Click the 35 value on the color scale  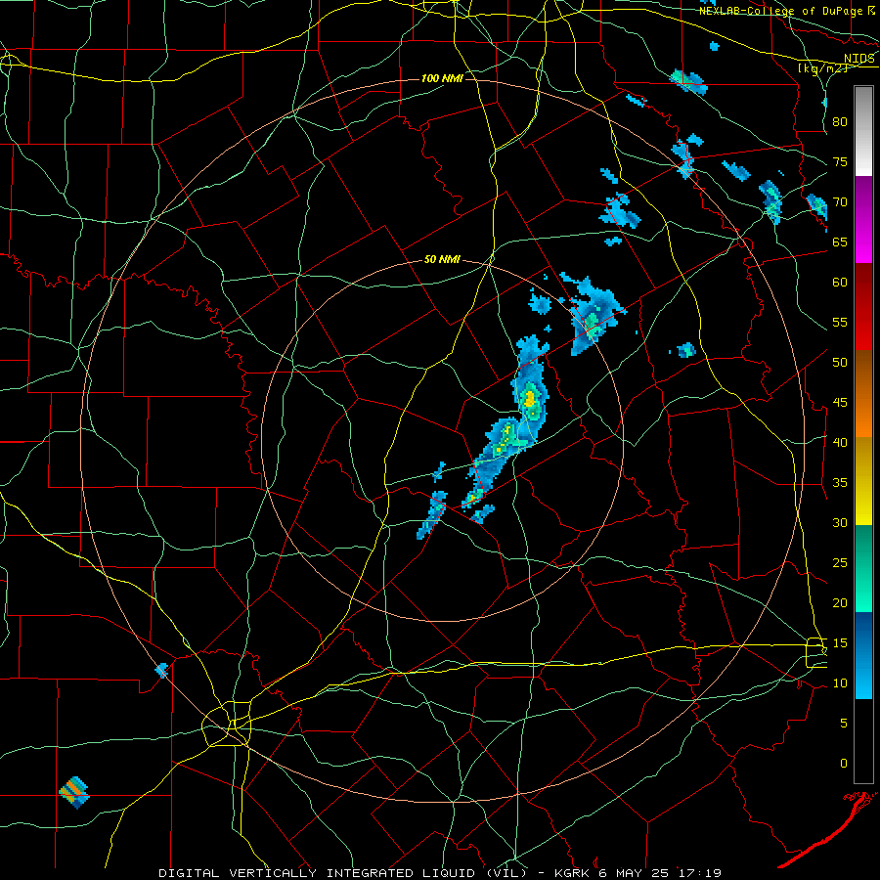pyautogui.click(x=840, y=483)
